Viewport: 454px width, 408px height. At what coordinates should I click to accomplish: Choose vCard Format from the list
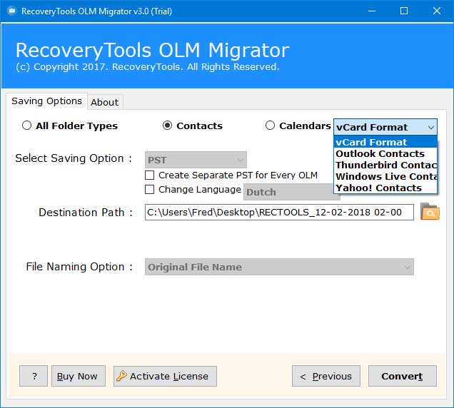[385, 142]
